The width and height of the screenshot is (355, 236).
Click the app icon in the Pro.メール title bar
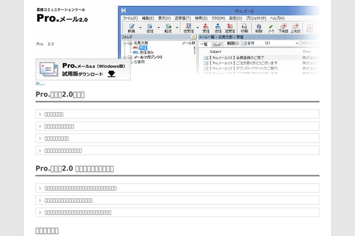[124, 11]
